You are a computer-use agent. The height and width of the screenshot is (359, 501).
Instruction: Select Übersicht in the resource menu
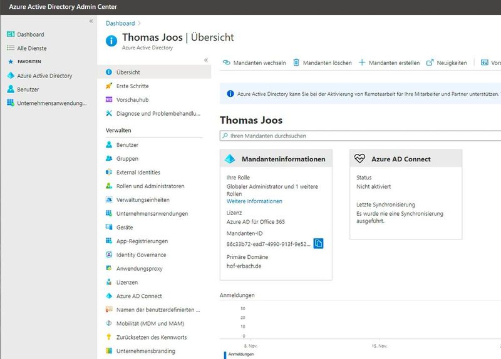(154, 72)
